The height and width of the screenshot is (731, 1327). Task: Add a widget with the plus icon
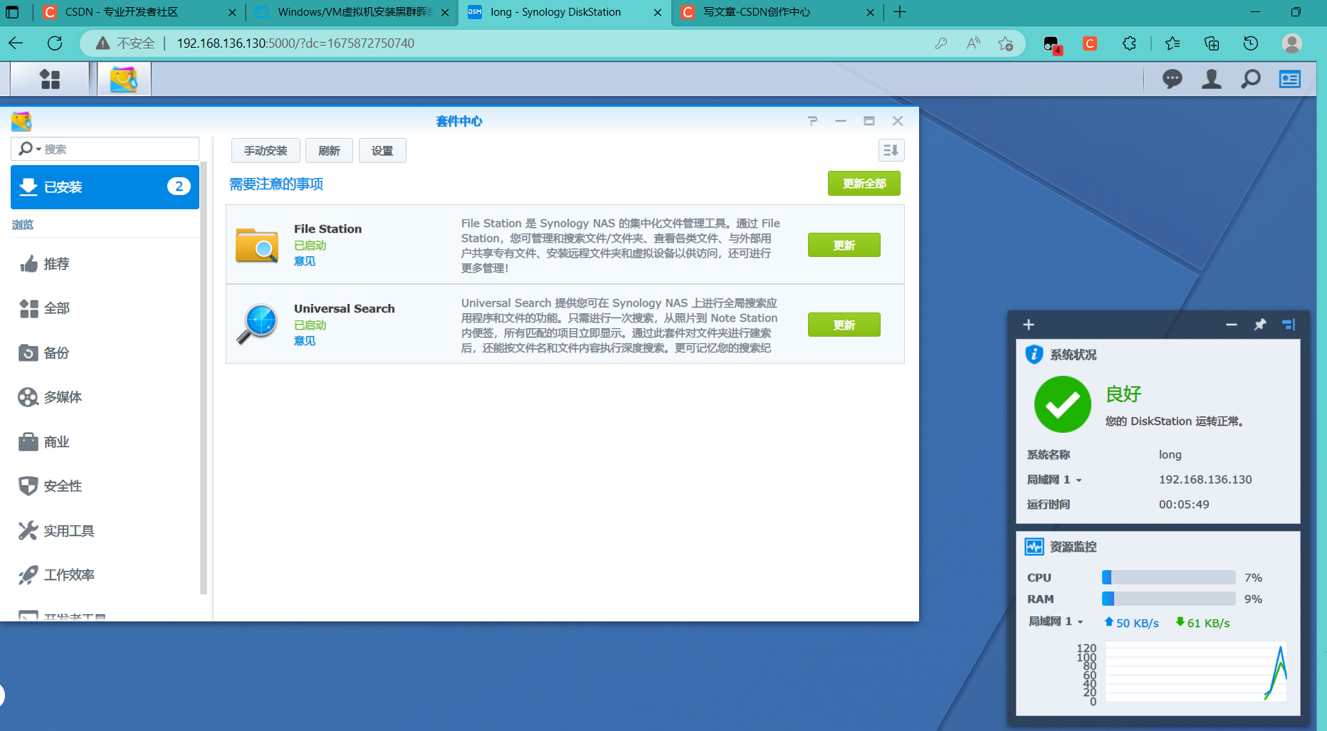[x=1029, y=325]
